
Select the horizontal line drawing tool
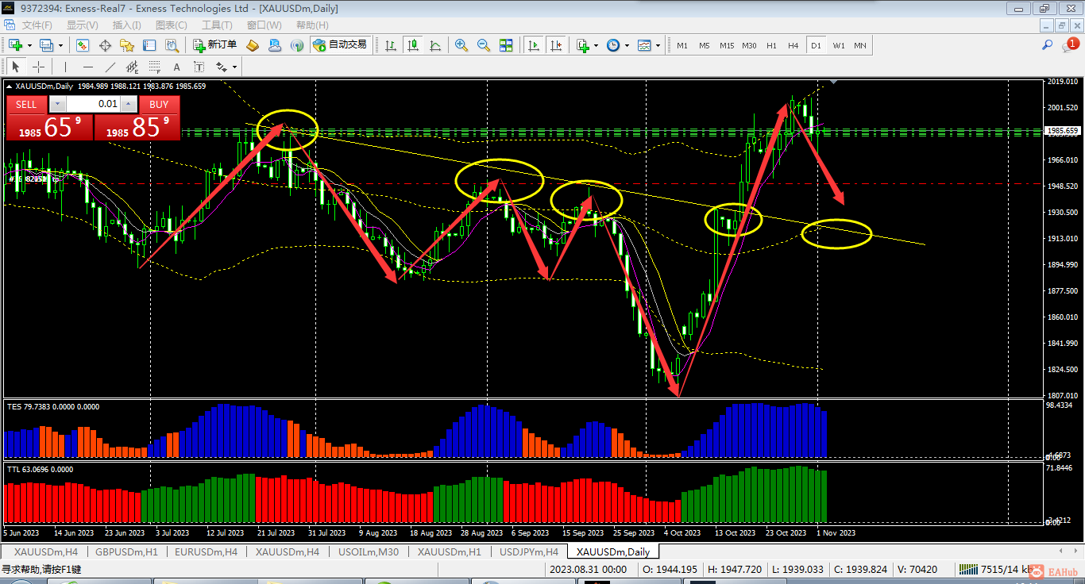[x=87, y=67]
